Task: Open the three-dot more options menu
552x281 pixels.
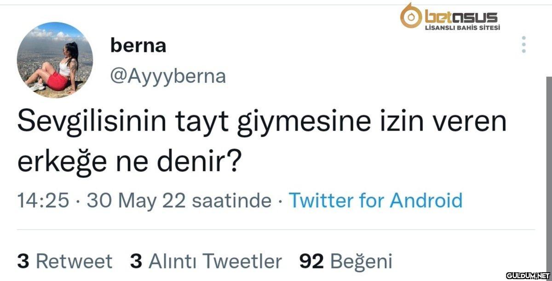Action: tap(523, 45)
